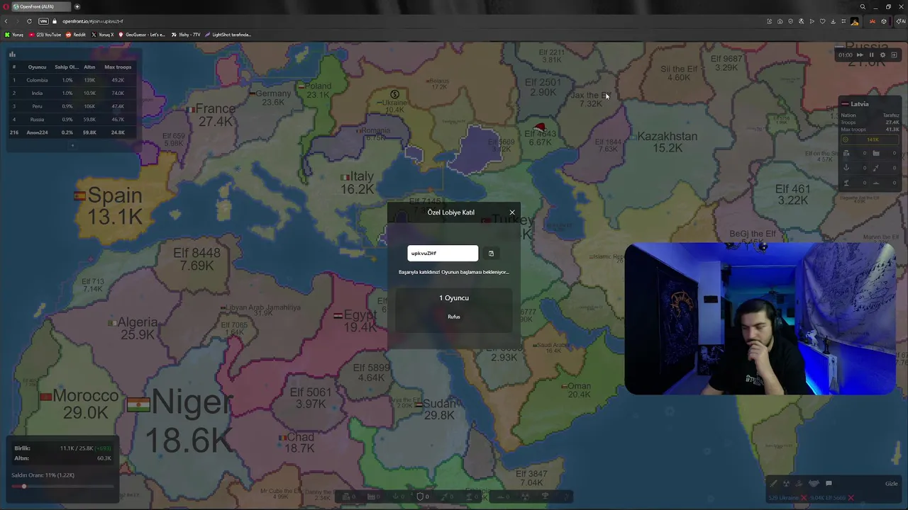Select India row in leaderboard

click(x=71, y=93)
